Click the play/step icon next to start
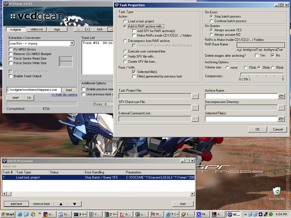The image size is (291, 218). (29, 98)
